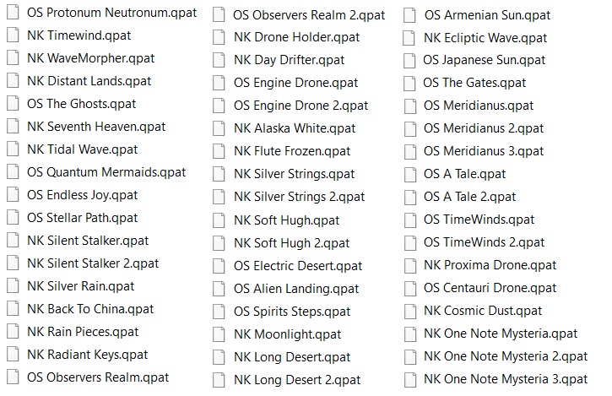Select the document icon for OS Armenian Sun.qpat
Screen dimensions: 612x396
pyautogui.click(x=409, y=15)
